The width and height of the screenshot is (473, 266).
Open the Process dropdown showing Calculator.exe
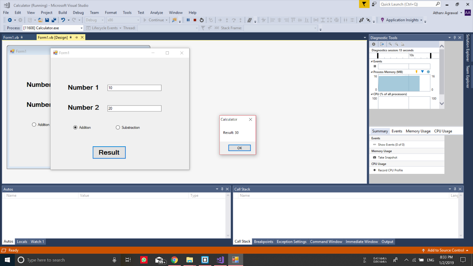point(81,28)
